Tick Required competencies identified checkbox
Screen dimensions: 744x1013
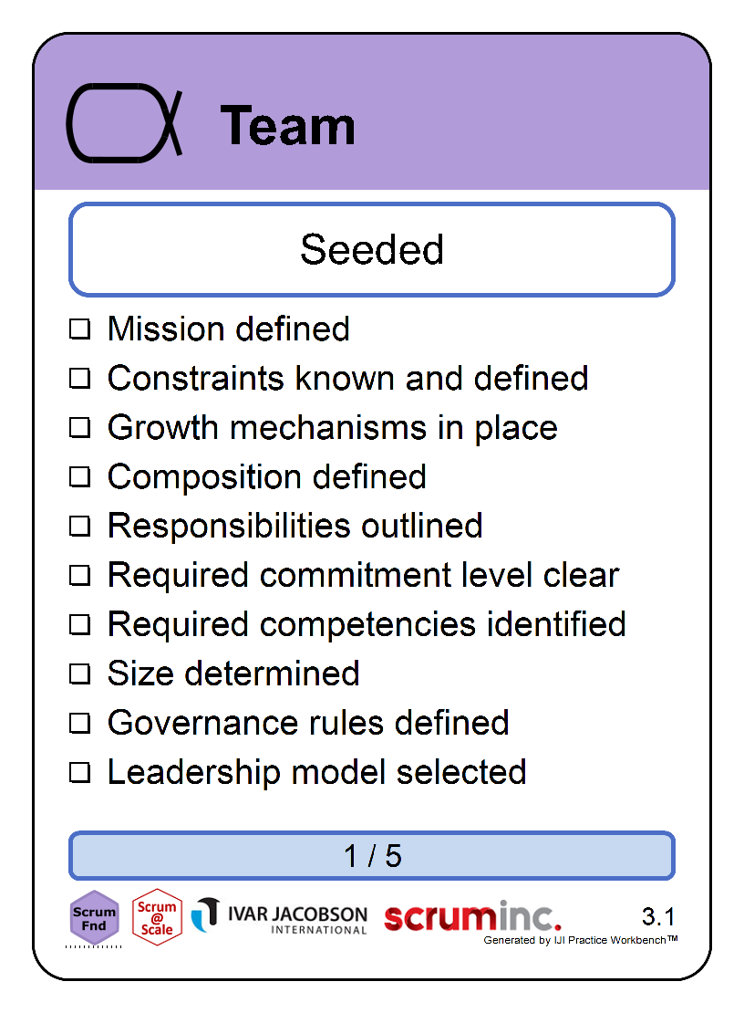point(80,624)
